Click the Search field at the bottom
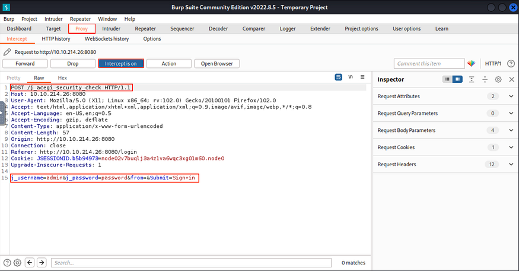The width and height of the screenshot is (519, 271). (191, 263)
